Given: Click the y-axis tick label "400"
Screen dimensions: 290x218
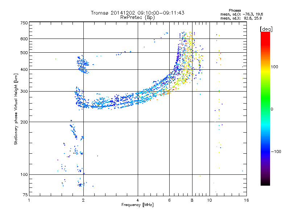Looking at the screenshot, I should point(24,69).
